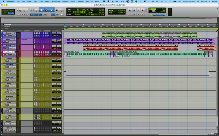Click the Return to Zero transport button
This screenshot has height=136, width=219.
pyautogui.click(x=130, y=14)
